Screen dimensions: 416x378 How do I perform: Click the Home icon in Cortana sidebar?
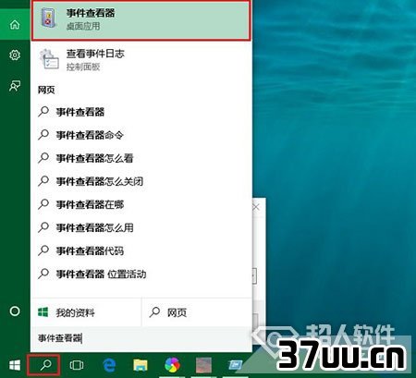15,25
